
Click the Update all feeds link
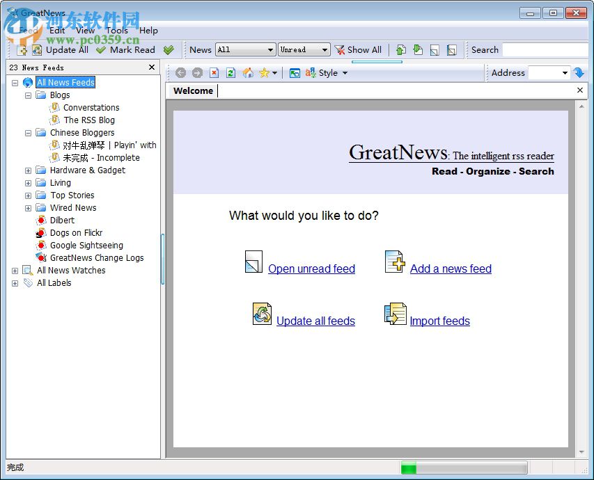click(x=315, y=321)
